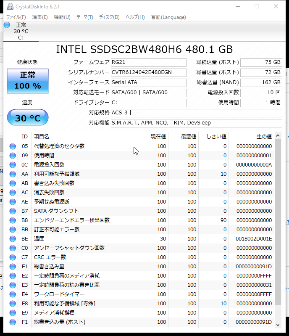Image resolution: width=289 pixels, height=336 pixels.
Task: Click the blue status icon for attribute AE
Action: pyautogui.click(x=13, y=202)
